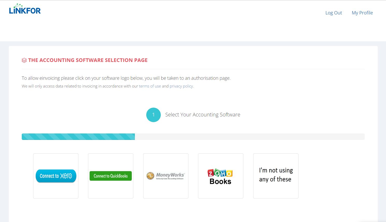Screen dimensions: 386x222
Task: Choose the Connect to QuickBooks button
Action: (x=111, y=176)
